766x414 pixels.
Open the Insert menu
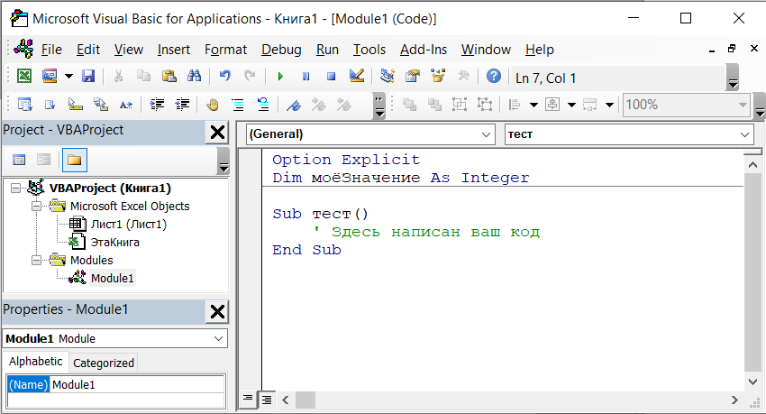pos(173,50)
